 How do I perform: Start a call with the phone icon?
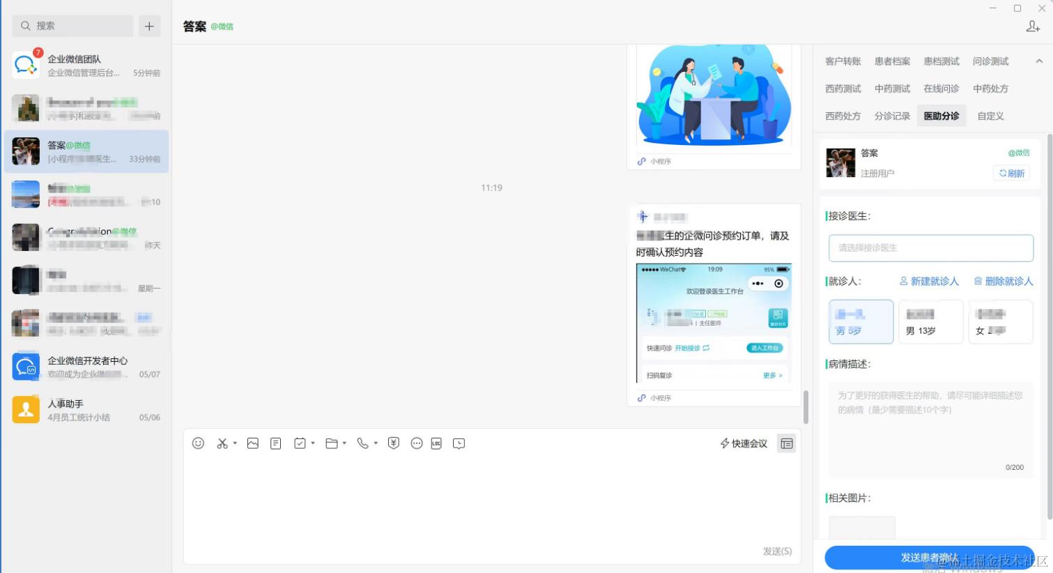(x=362, y=443)
